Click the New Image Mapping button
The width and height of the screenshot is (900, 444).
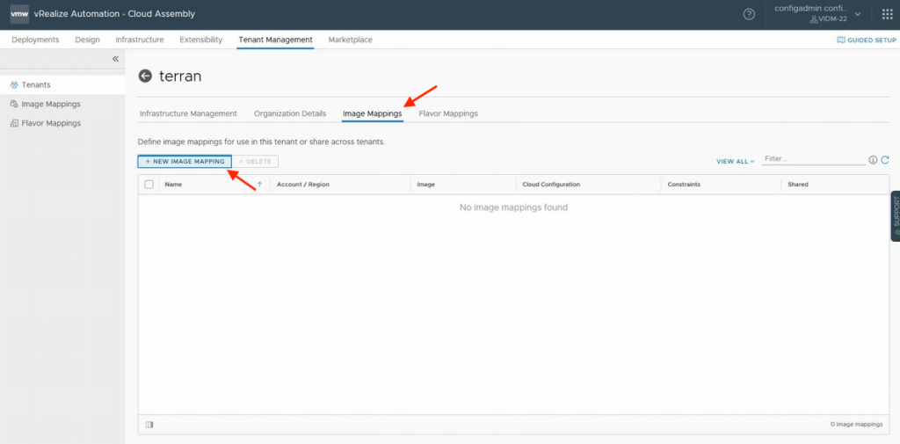[x=185, y=162]
